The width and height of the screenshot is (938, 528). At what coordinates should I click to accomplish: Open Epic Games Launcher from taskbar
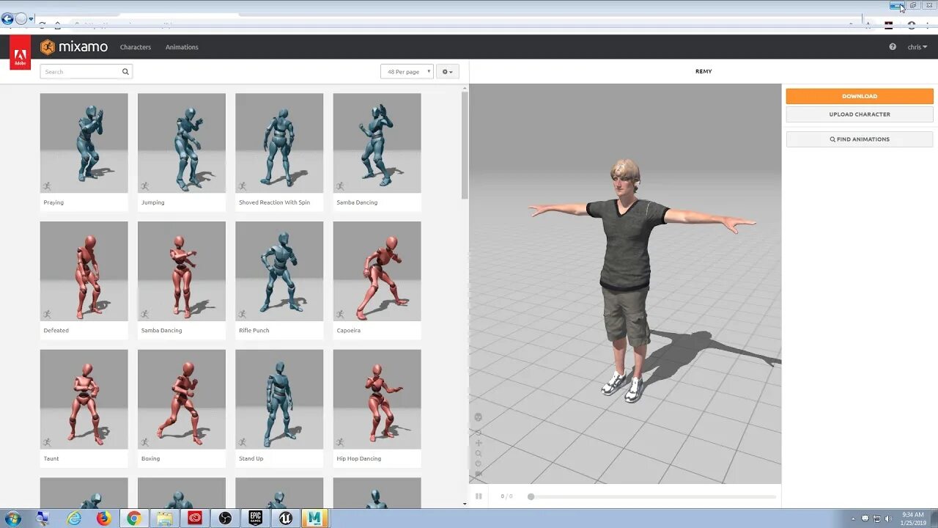coord(255,518)
